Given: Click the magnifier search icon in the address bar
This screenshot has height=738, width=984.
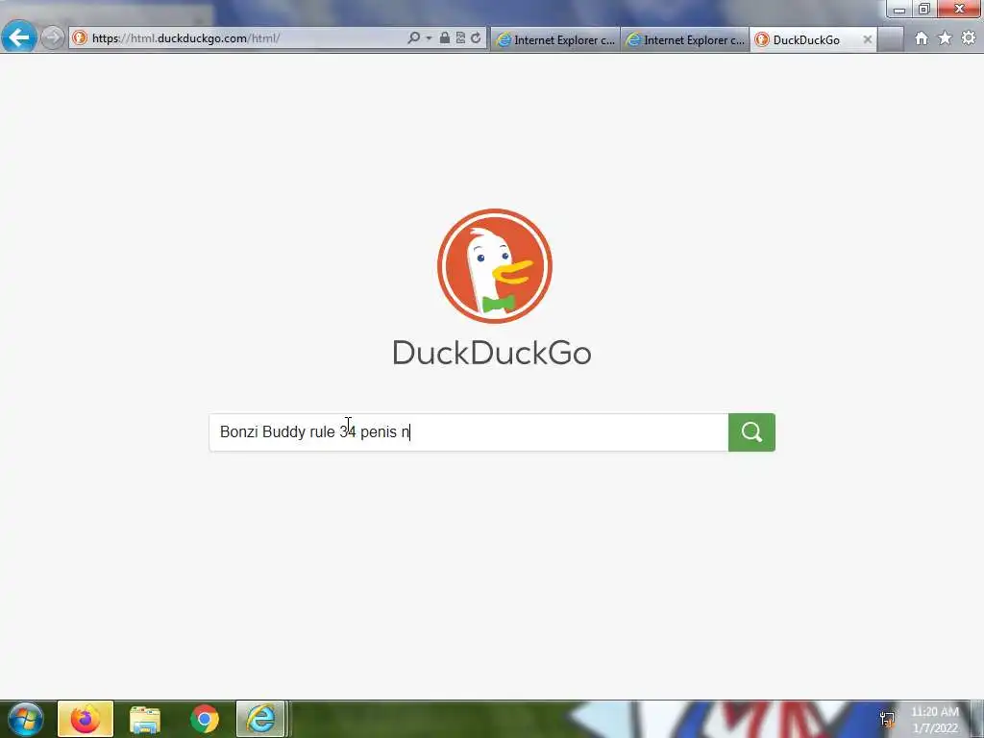Looking at the screenshot, I should pos(413,38).
